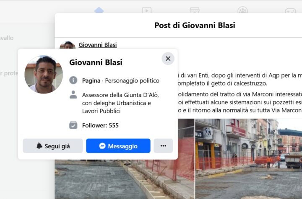Open the Gaming icon in top bar
Screen dimensions: 302x199
coord(290,10)
